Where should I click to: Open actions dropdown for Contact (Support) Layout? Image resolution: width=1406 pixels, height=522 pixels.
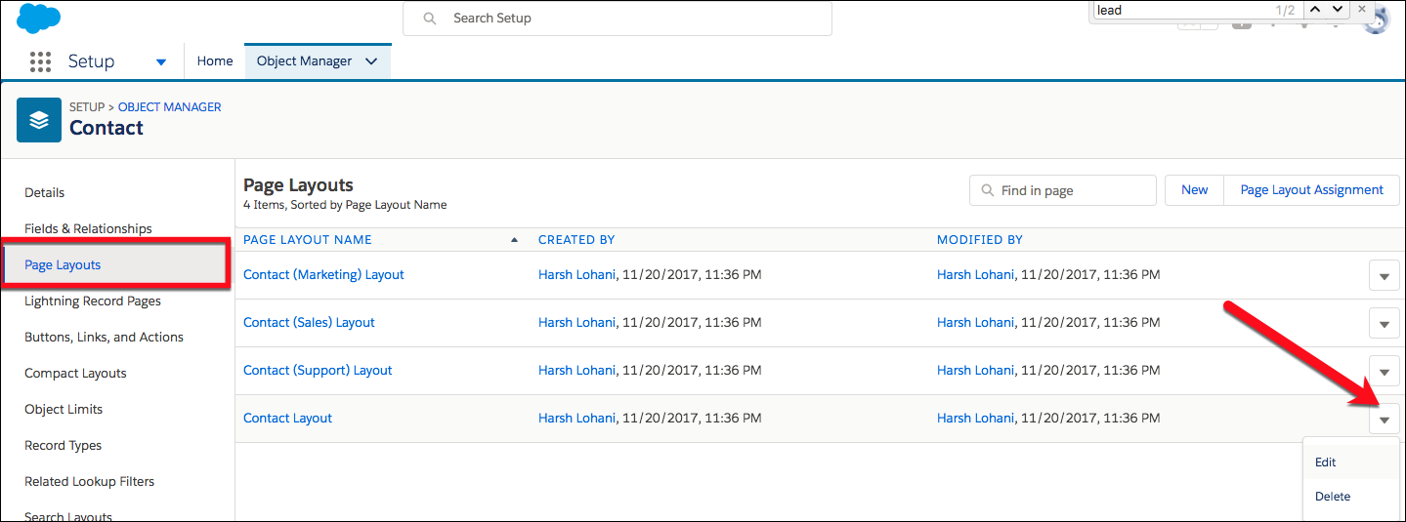(1384, 372)
